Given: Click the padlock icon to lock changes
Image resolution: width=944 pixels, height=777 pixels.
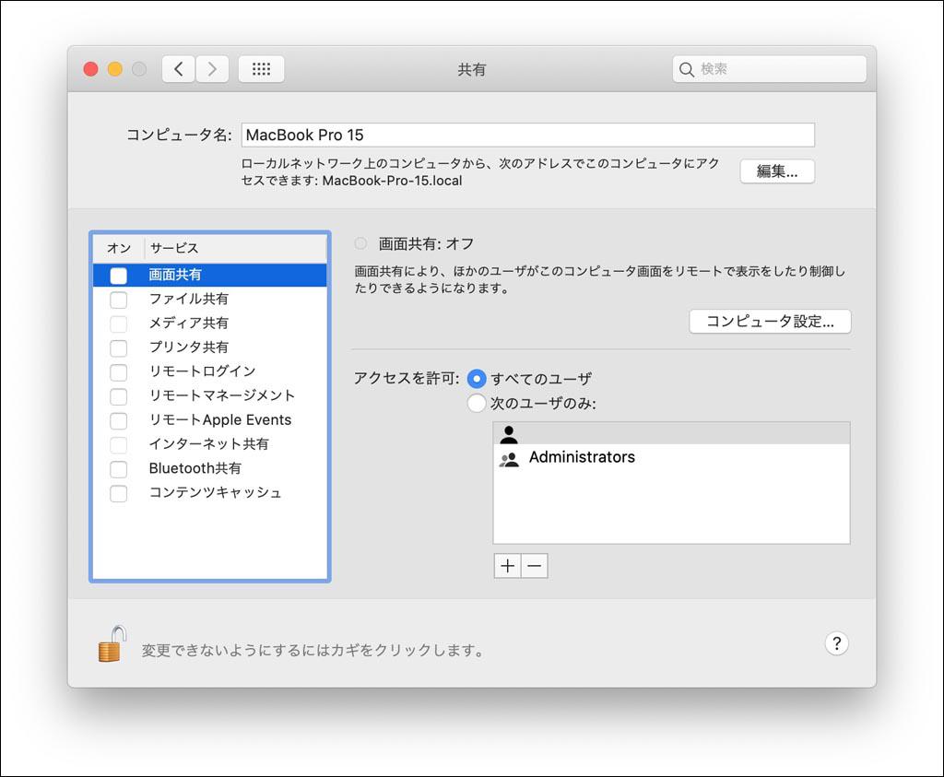Looking at the screenshot, I should tap(112, 643).
